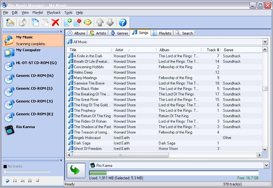Expand the All Music dropdown
This screenshot has height=188, width=273.
[265, 42]
